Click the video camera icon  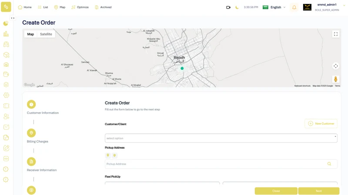point(228,7)
